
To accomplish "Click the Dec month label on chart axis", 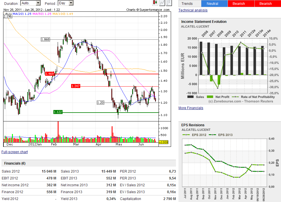I will tap(10, 144).
